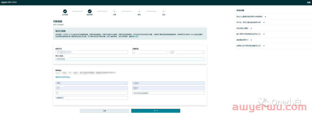Viewport: 312px width, 116px height.
Task: Open the country dropdown under billing address
Action: (x=92, y=83)
